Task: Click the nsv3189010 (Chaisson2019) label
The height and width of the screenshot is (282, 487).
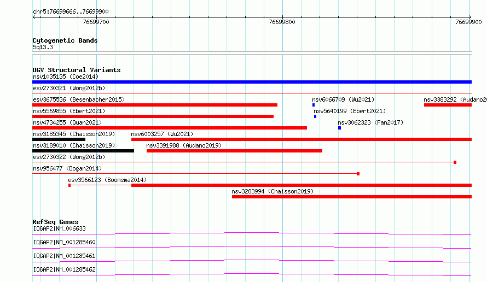Action: [74, 145]
